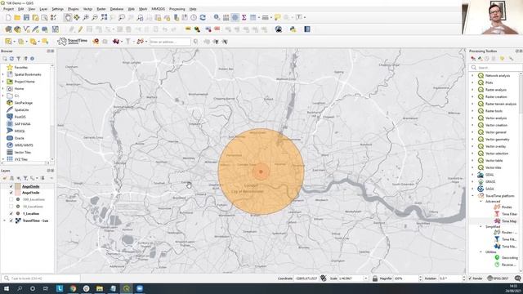Click the Zoom Full extent icon
This screenshot has height=294, width=523.
point(104,17)
